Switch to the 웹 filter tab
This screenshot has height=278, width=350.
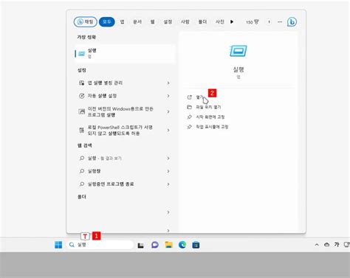tap(153, 22)
